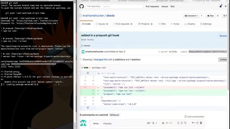The height and width of the screenshot is (129, 230).
Task: Open the 1 changed file link
Action: click(100, 59)
